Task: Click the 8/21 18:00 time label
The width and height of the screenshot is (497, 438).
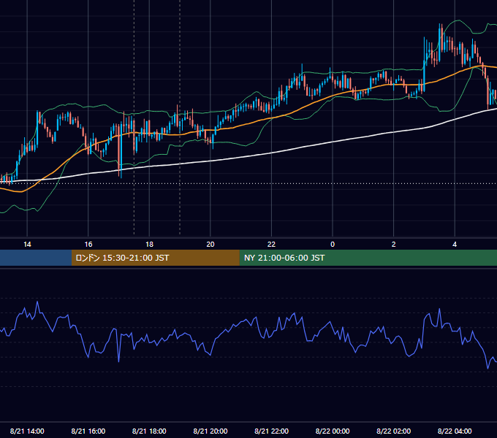Action: tap(149, 431)
